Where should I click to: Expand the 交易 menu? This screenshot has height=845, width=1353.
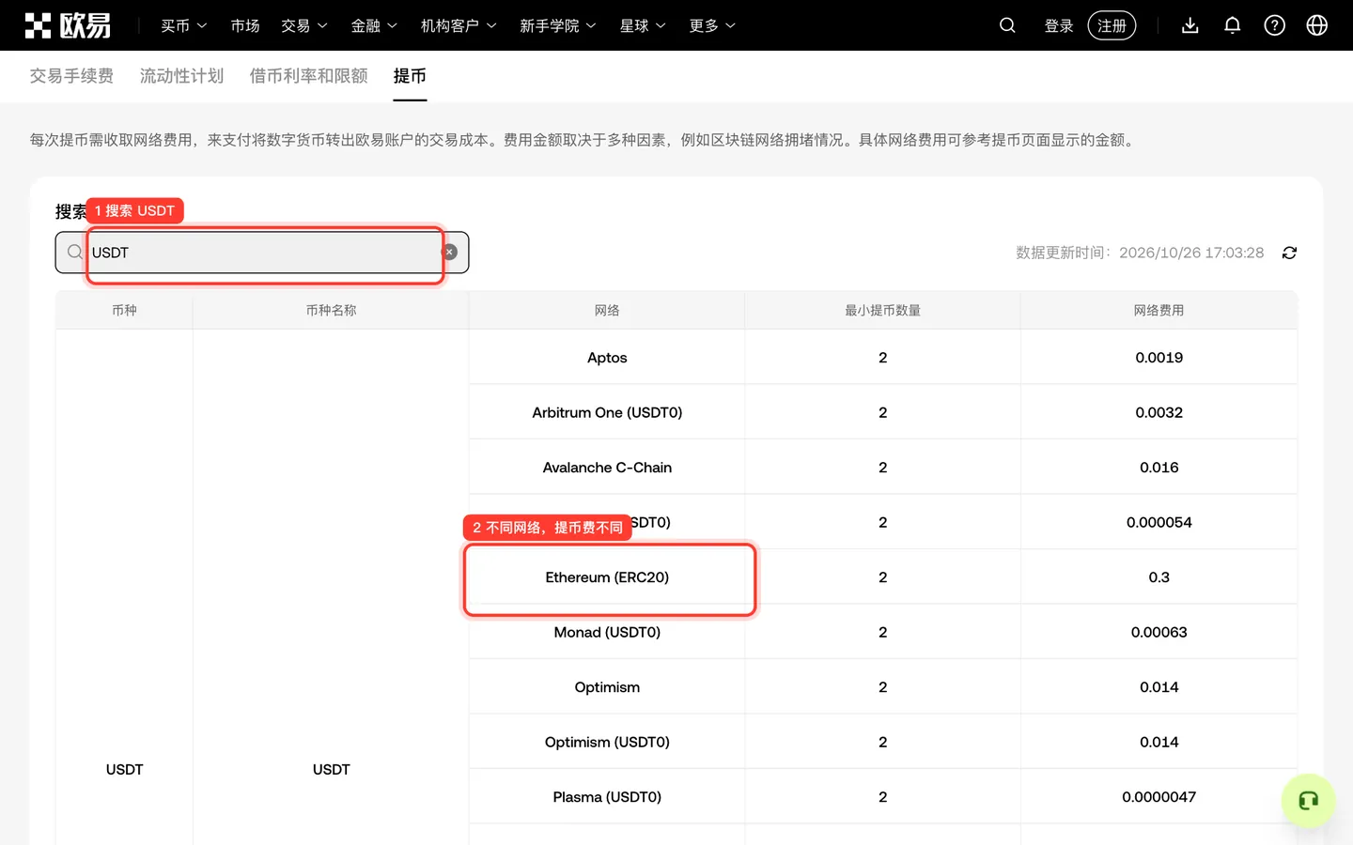(x=304, y=25)
